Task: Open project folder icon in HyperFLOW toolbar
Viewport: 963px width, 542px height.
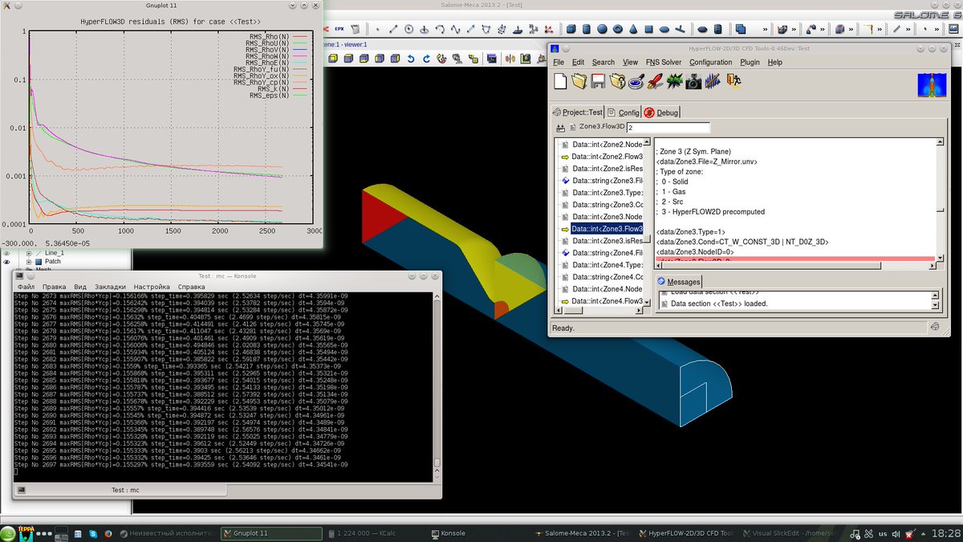Action: (x=579, y=81)
